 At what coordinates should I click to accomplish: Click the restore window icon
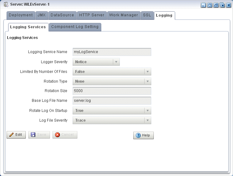pyautogui.click(x=216, y=5)
